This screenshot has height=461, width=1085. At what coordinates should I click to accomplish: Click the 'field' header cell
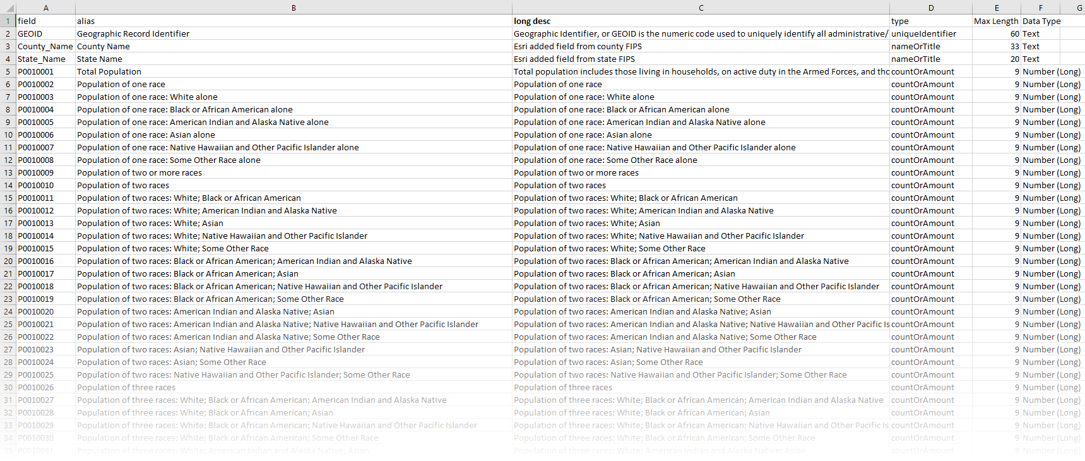45,21
